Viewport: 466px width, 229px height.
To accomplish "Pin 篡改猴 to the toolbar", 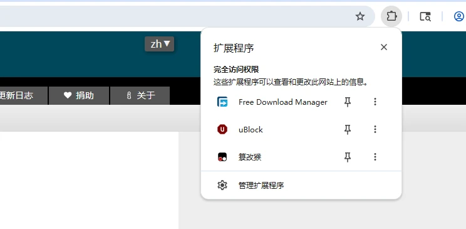I will click(x=348, y=157).
